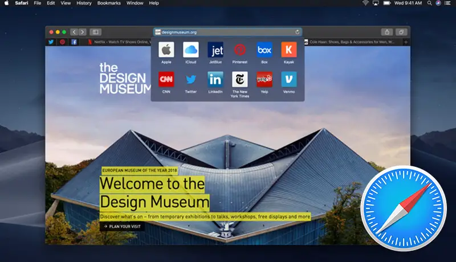This screenshot has height=262, width=456.
Task: Open the Pinterest favorite in the dropdown
Action: pos(239,50)
